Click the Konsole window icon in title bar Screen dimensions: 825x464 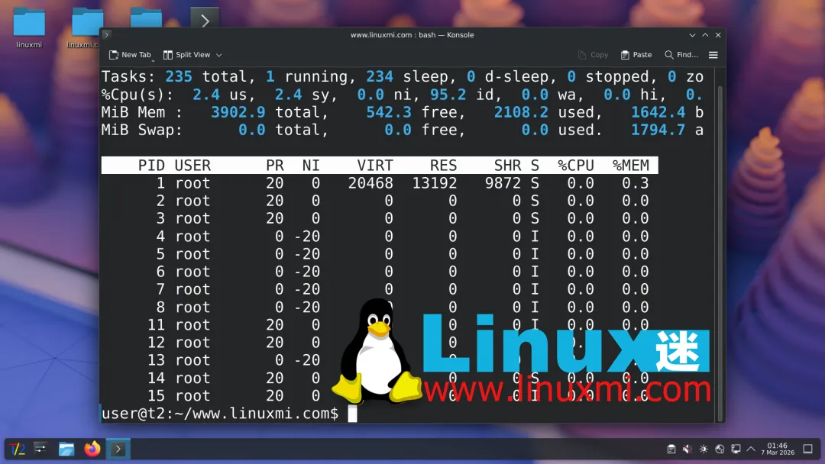(x=106, y=34)
